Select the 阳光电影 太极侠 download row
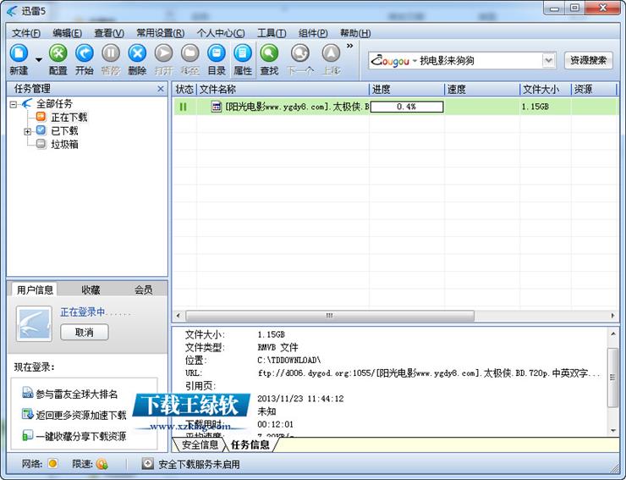 (396, 107)
